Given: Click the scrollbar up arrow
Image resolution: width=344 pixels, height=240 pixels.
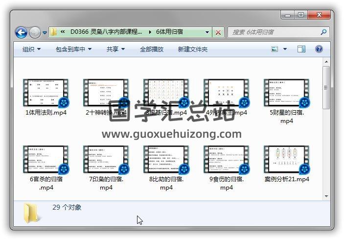Looking at the screenshot, I should 326,62.
